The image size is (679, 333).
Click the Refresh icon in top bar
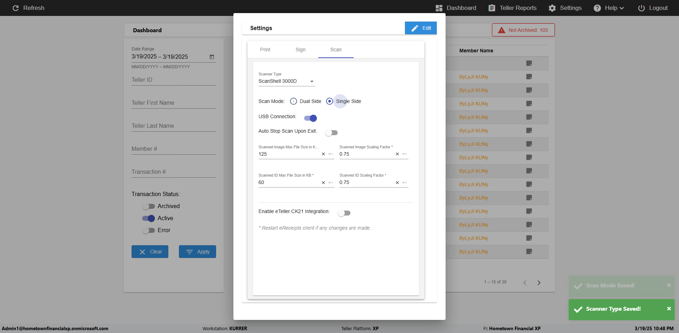tap(16, 8)
